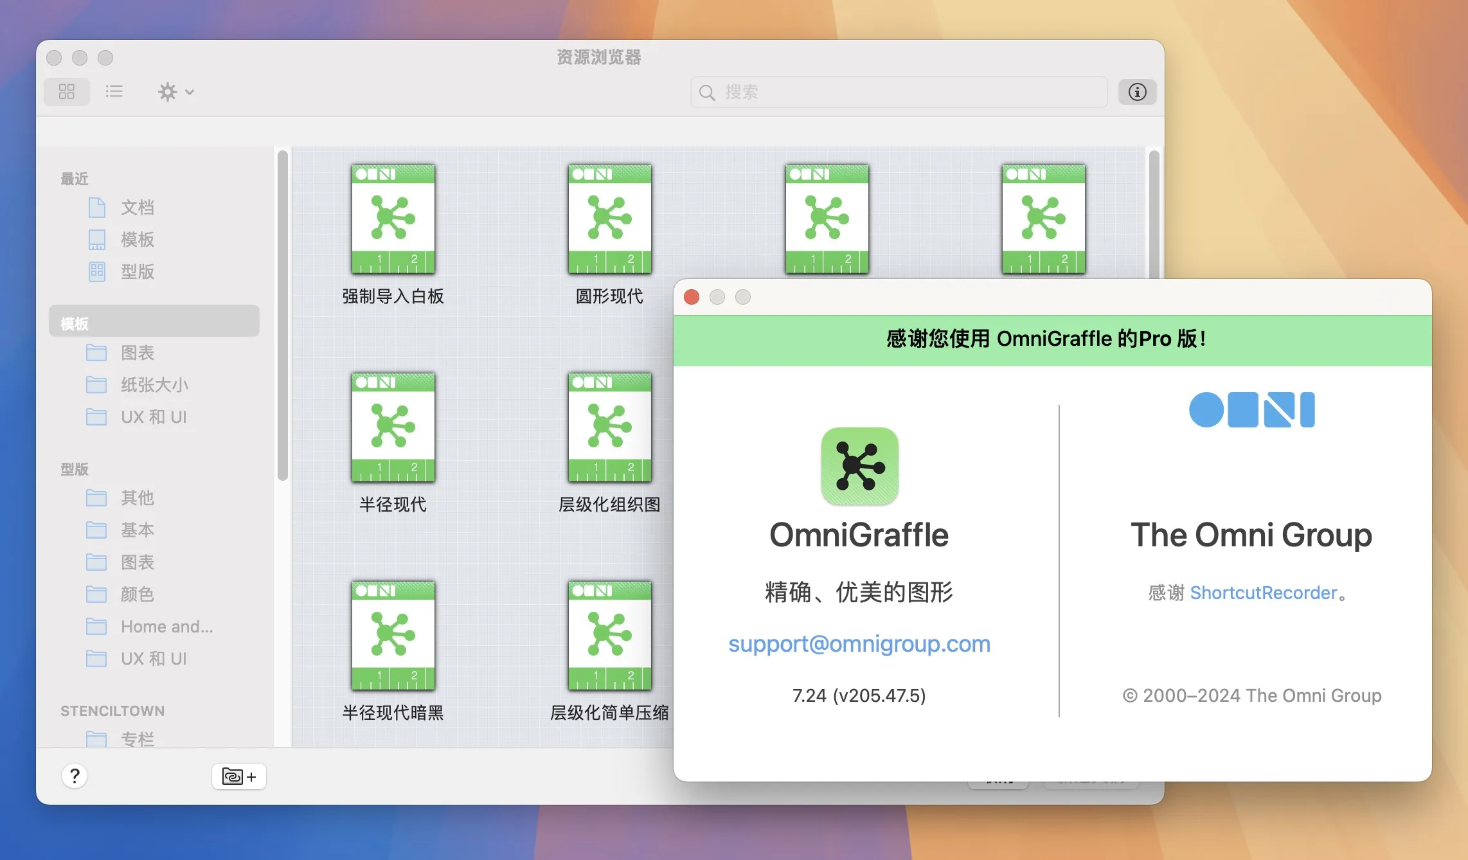Click the 强制导入白板 label text
Image resolution: width=1468 pixels, height=860 pixels.
coord(393,296)
